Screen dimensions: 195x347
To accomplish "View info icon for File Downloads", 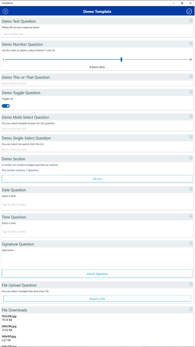I will click(191, 309).
